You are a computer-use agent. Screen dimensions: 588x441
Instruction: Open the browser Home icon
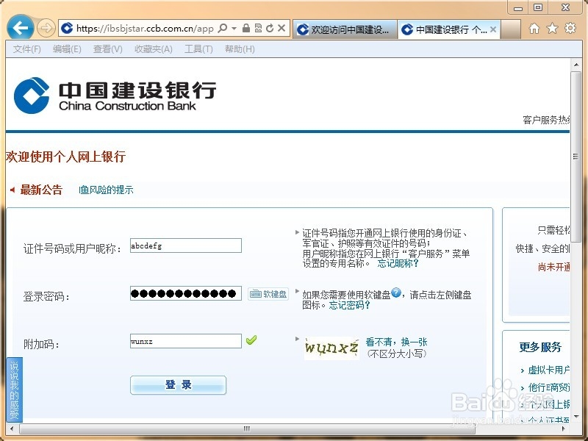click(x=534, y=28)
